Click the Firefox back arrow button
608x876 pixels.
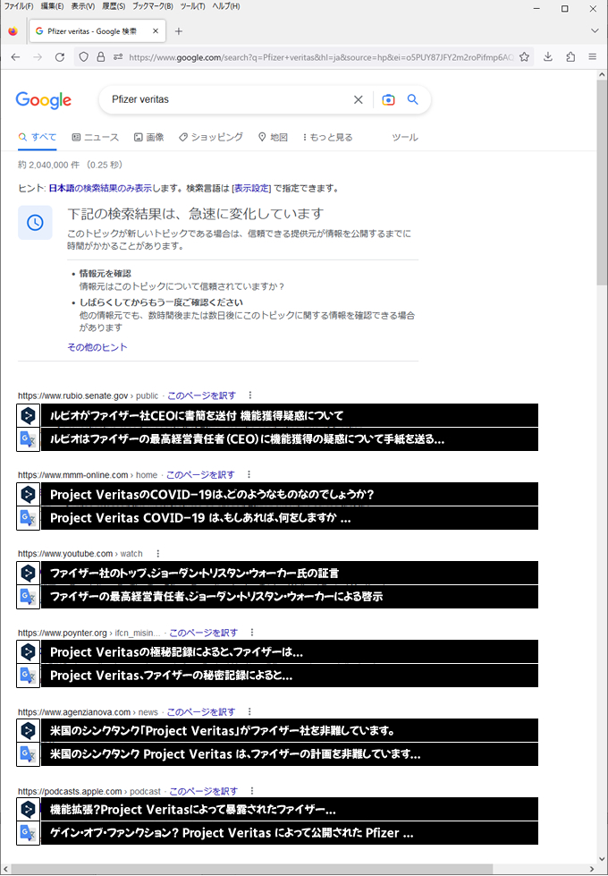(x=15, y=57)
